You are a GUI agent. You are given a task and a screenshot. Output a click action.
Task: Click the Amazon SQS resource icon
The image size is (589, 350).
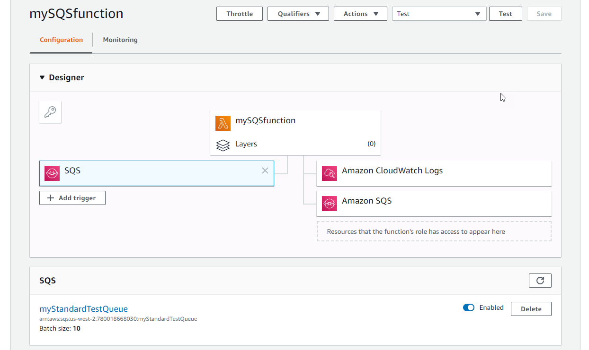[x=329, y=204]
